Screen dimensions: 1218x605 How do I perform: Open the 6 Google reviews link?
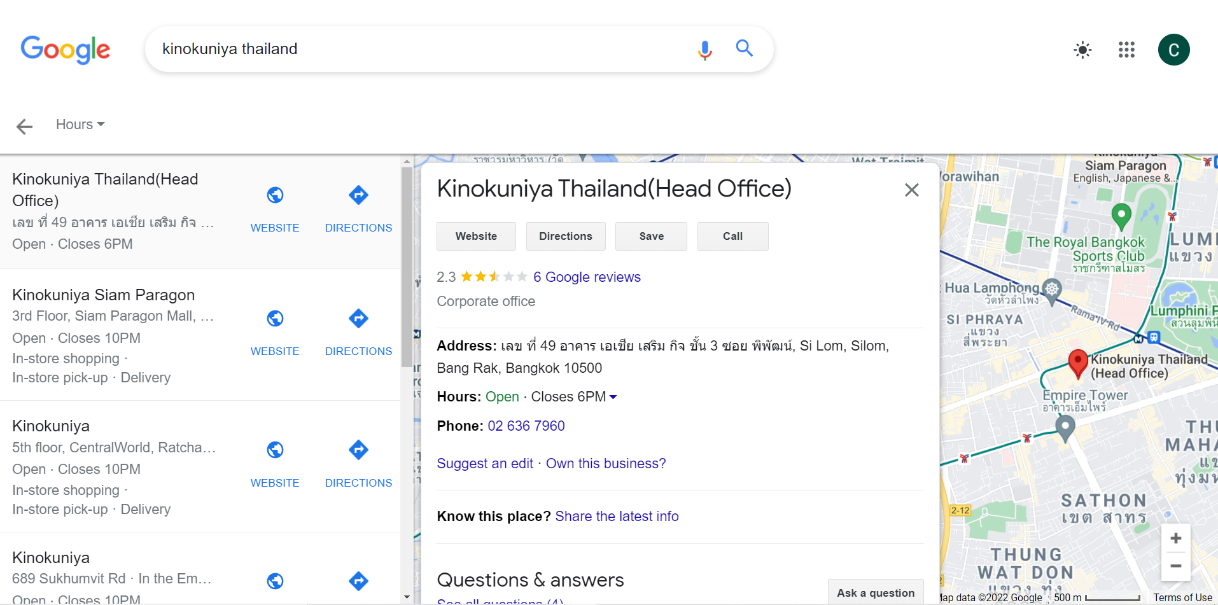pyautogui.click(x=587, y=277)
